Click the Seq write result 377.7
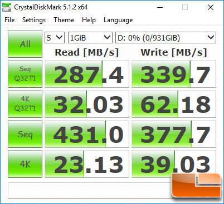This screenshot has width=224, height=204. tap(174, 134)
